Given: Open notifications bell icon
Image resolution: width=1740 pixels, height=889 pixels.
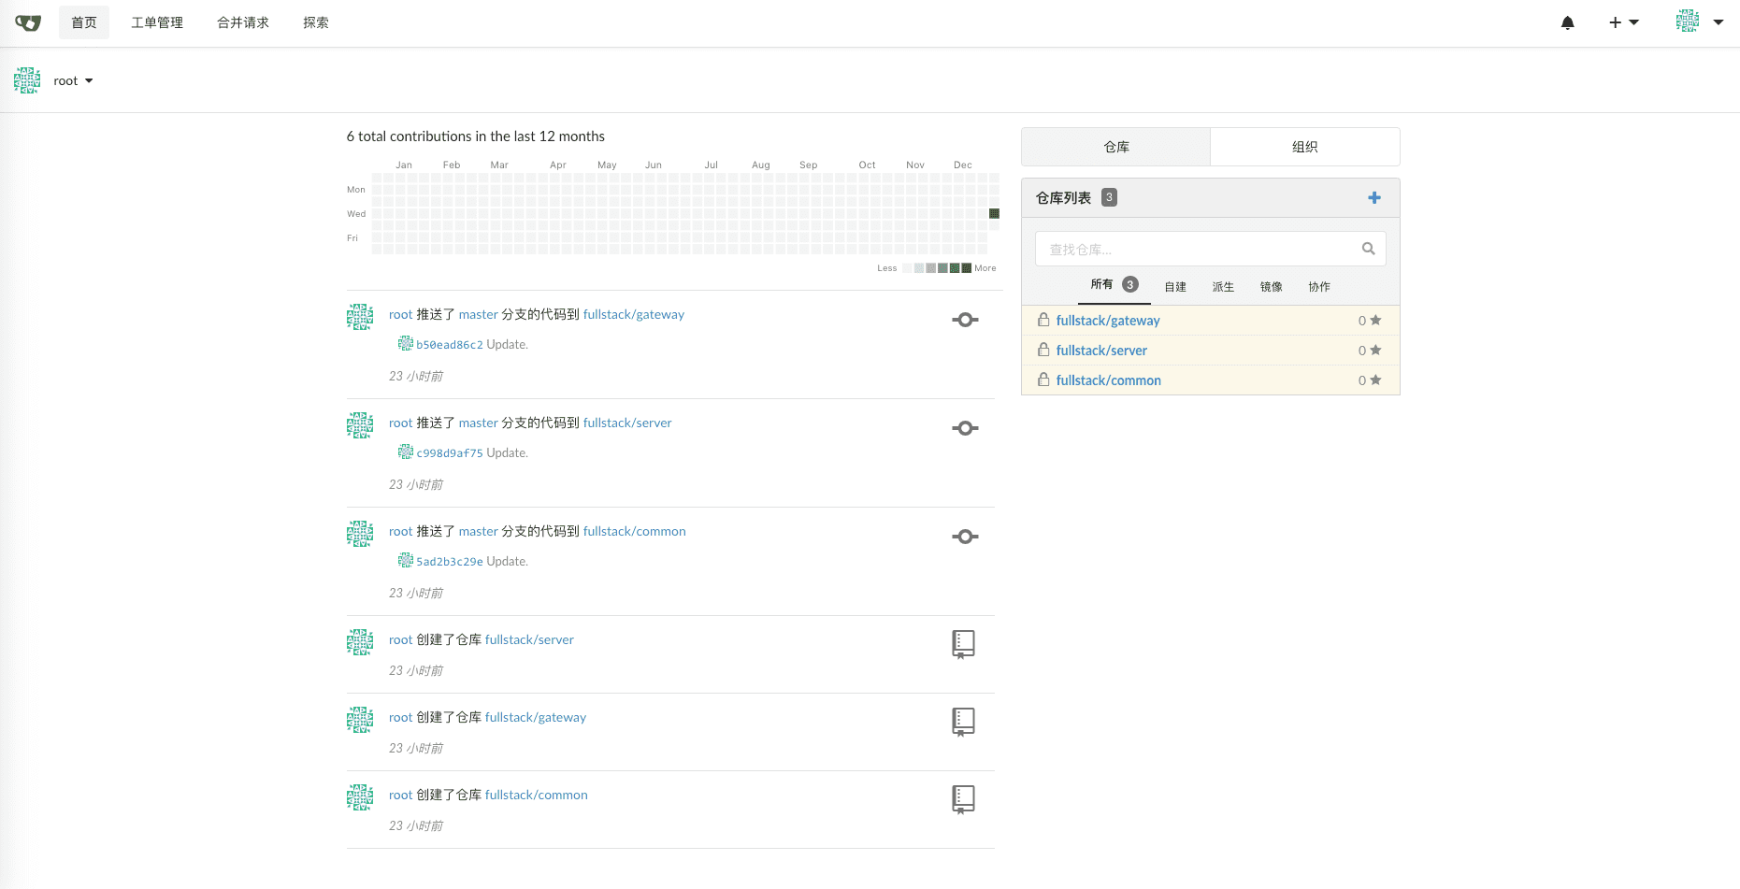Looking at the screenshot, I should tap(1568, 22).
